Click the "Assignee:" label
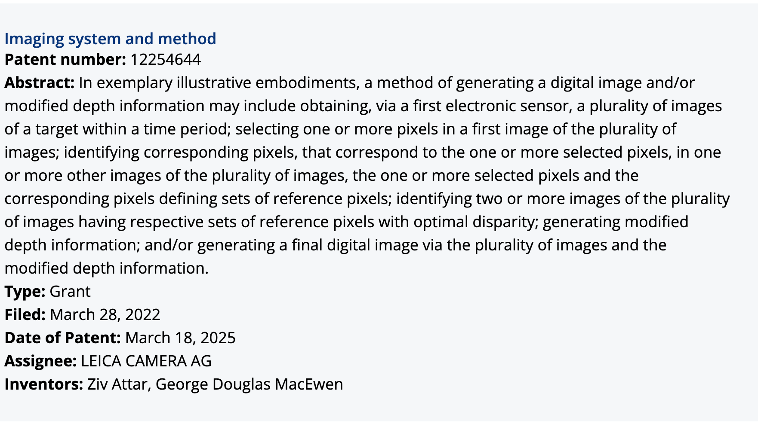 point(40,361)
